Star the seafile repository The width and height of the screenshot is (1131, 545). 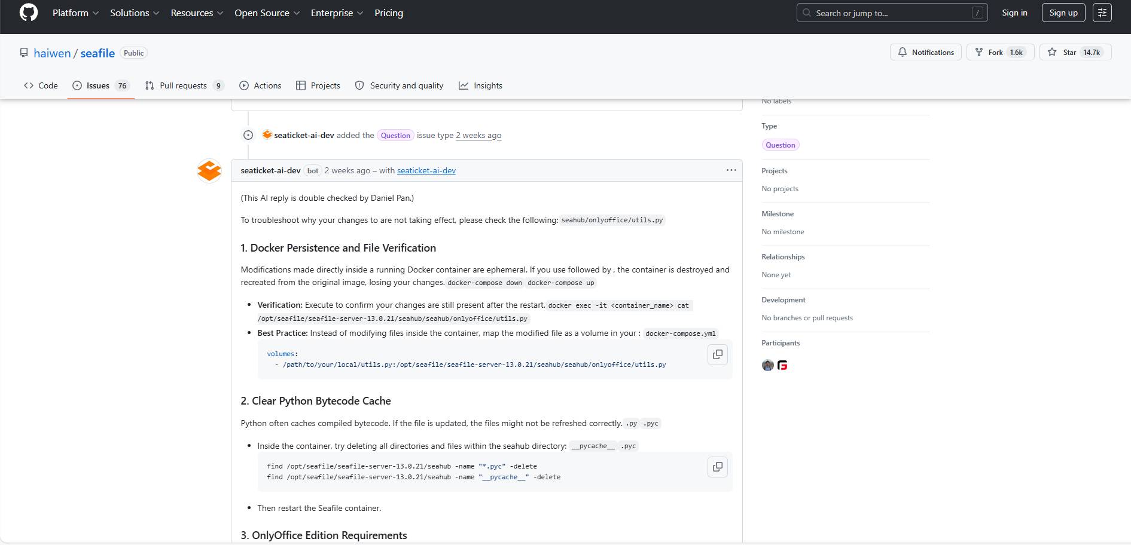pos(1075,53)
